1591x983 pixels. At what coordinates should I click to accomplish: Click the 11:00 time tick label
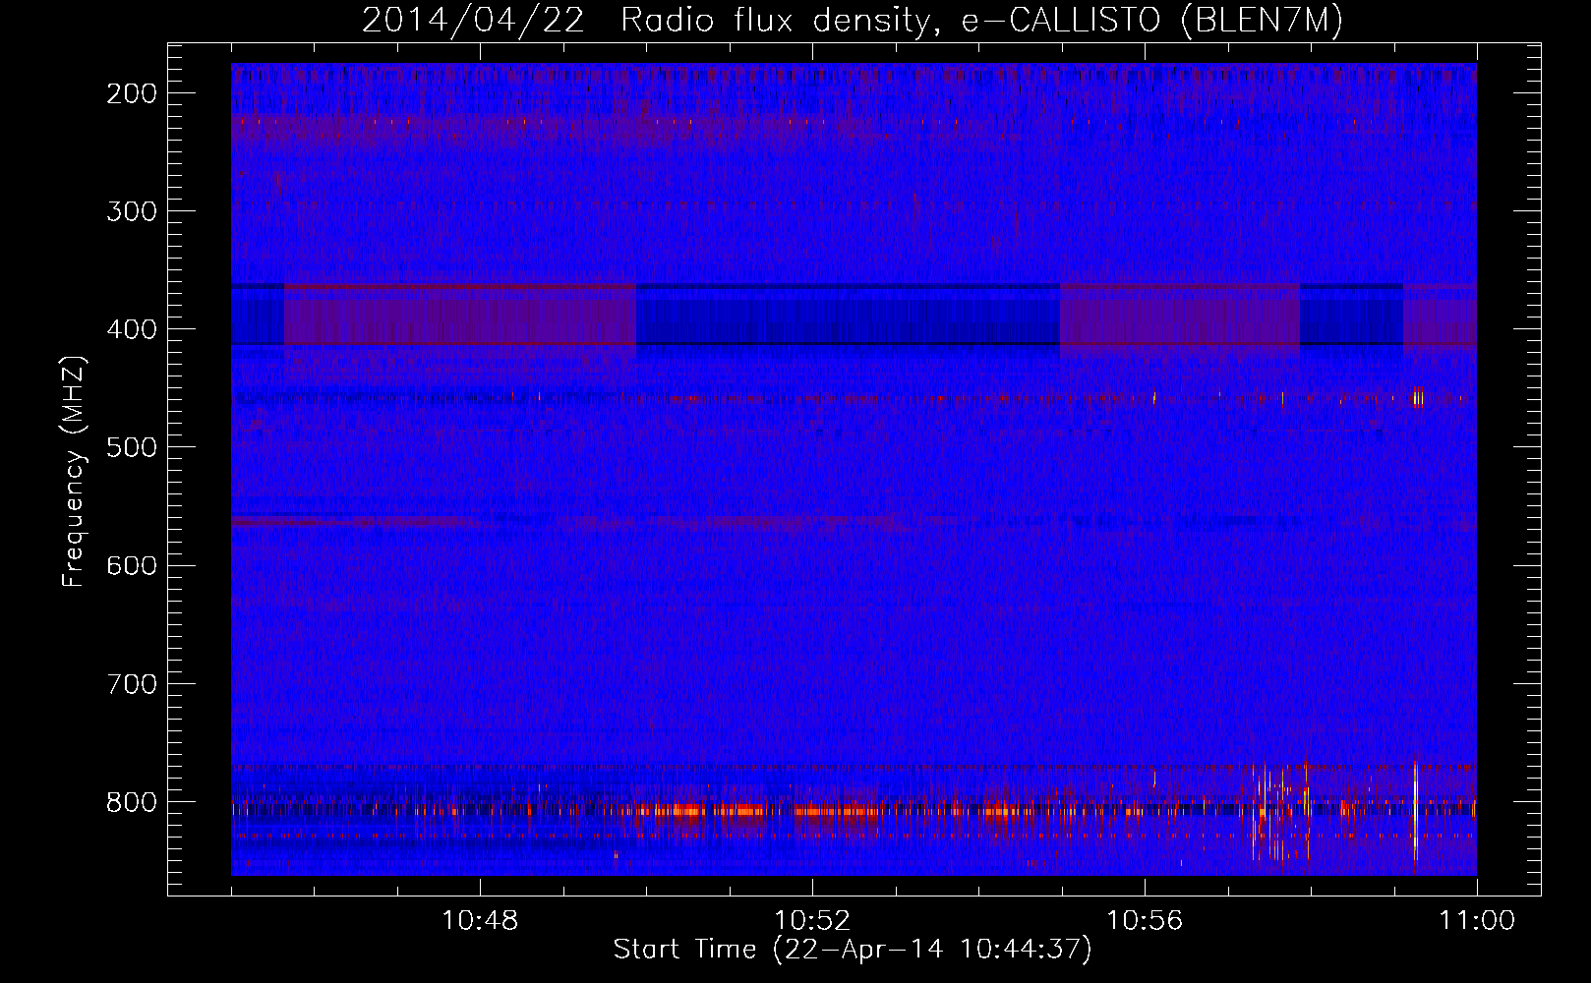pos(1477,921)
